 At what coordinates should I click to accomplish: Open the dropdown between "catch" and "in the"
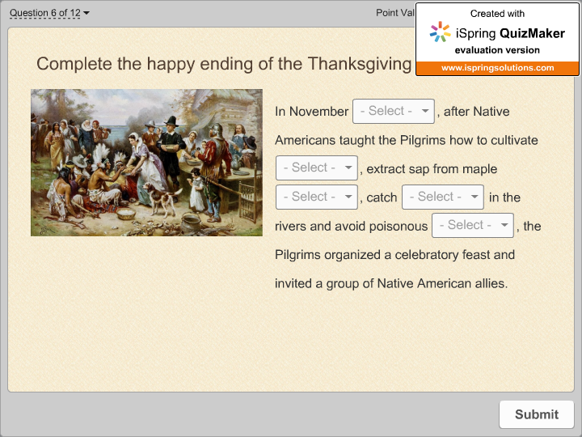(x=442, y=197)
